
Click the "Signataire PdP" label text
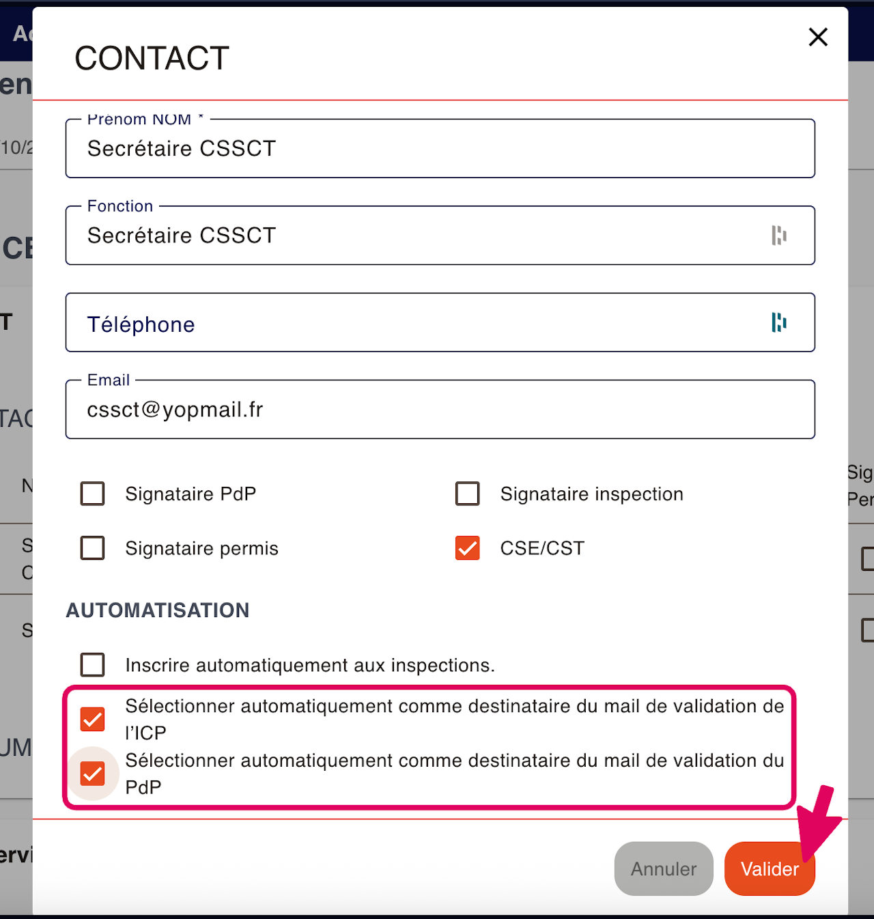point(191,494)
